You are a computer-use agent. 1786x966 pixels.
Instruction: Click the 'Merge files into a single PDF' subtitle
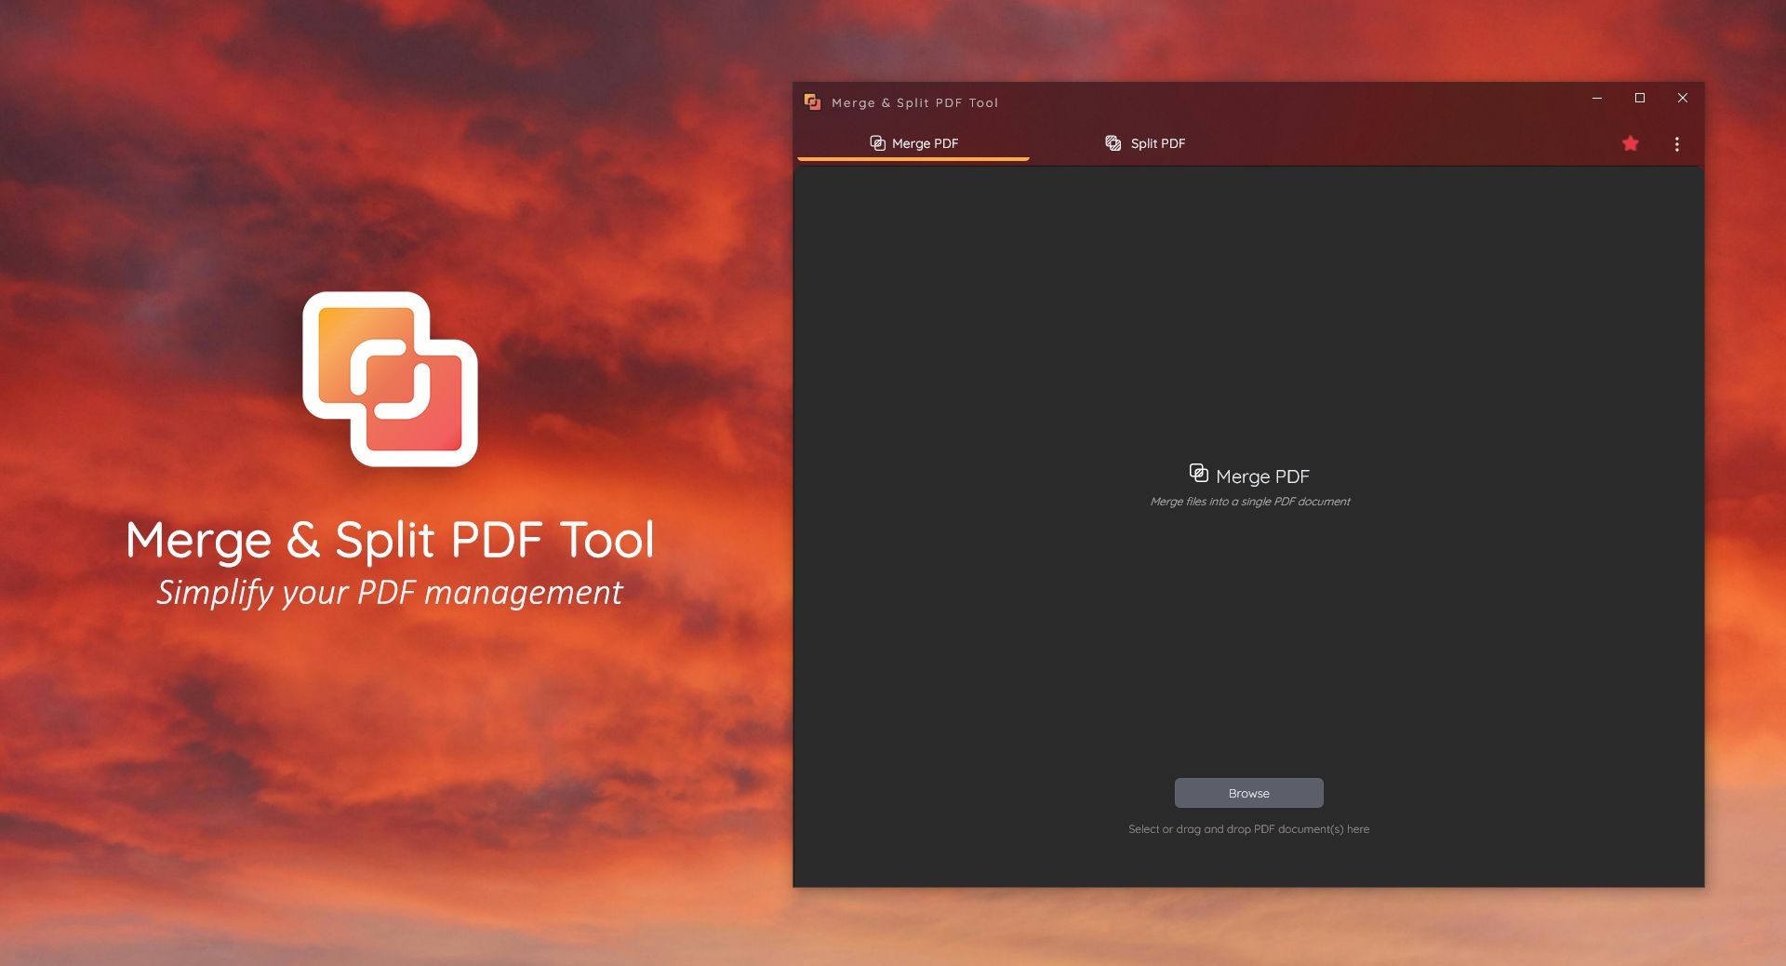tap(1249, 501)
